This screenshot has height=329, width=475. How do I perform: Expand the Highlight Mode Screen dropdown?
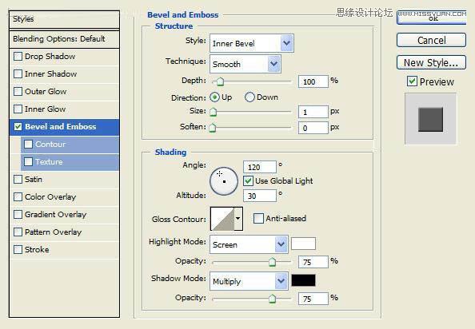pos(249,244)
